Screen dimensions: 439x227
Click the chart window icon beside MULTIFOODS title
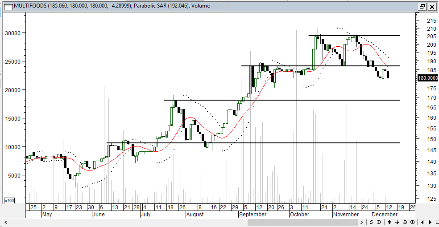pos(8,7)
